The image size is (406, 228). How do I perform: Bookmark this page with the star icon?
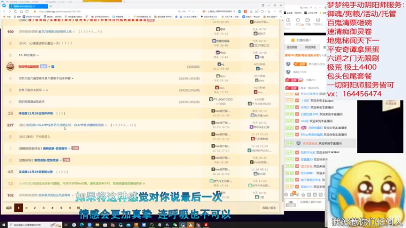click(x=35, y=11)
